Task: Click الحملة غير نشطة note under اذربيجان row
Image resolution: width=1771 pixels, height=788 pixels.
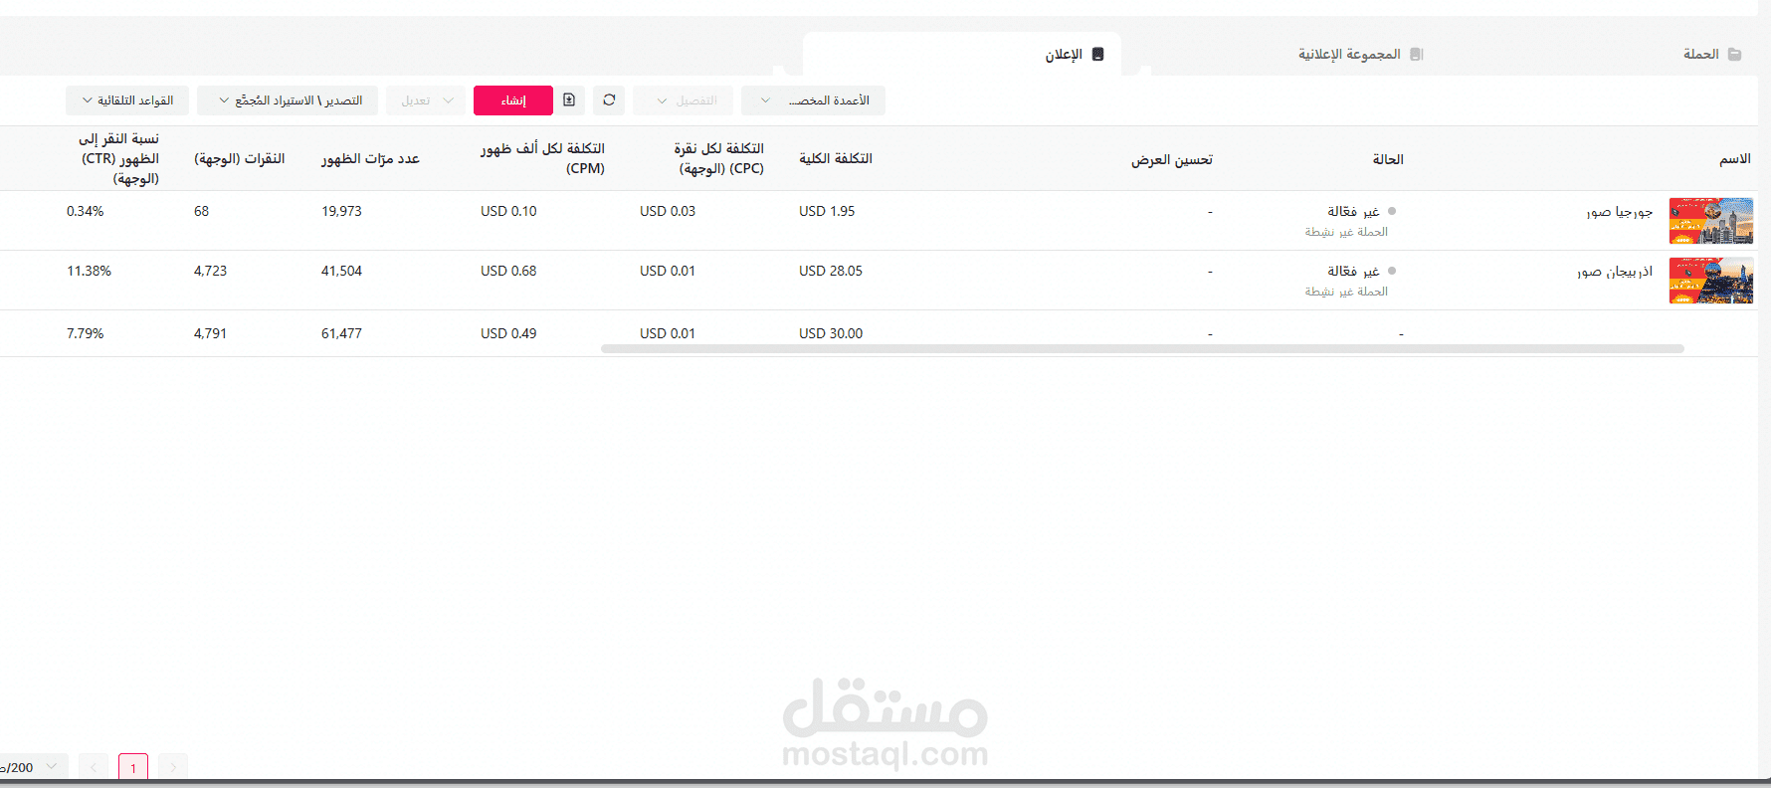Action: click(x=1346, y=292)
